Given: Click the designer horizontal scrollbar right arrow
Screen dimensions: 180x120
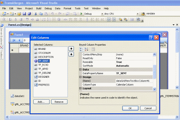Looking at the screenshot, I should point(177,117).
